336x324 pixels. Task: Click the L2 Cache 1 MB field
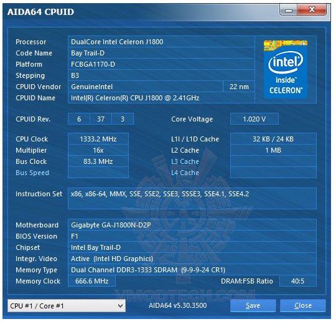pyautogui.click(x=274, y=151)
